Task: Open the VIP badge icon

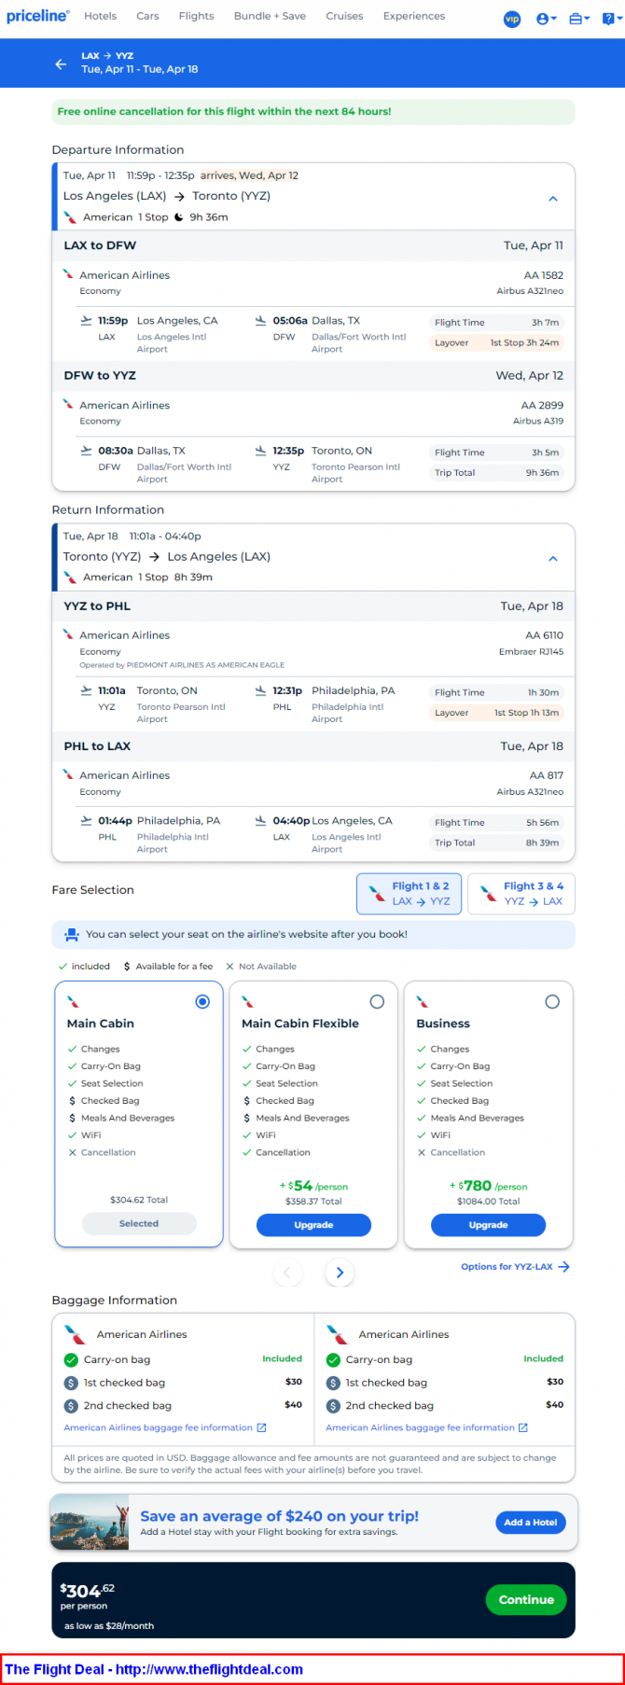Action: coord(512,19)
